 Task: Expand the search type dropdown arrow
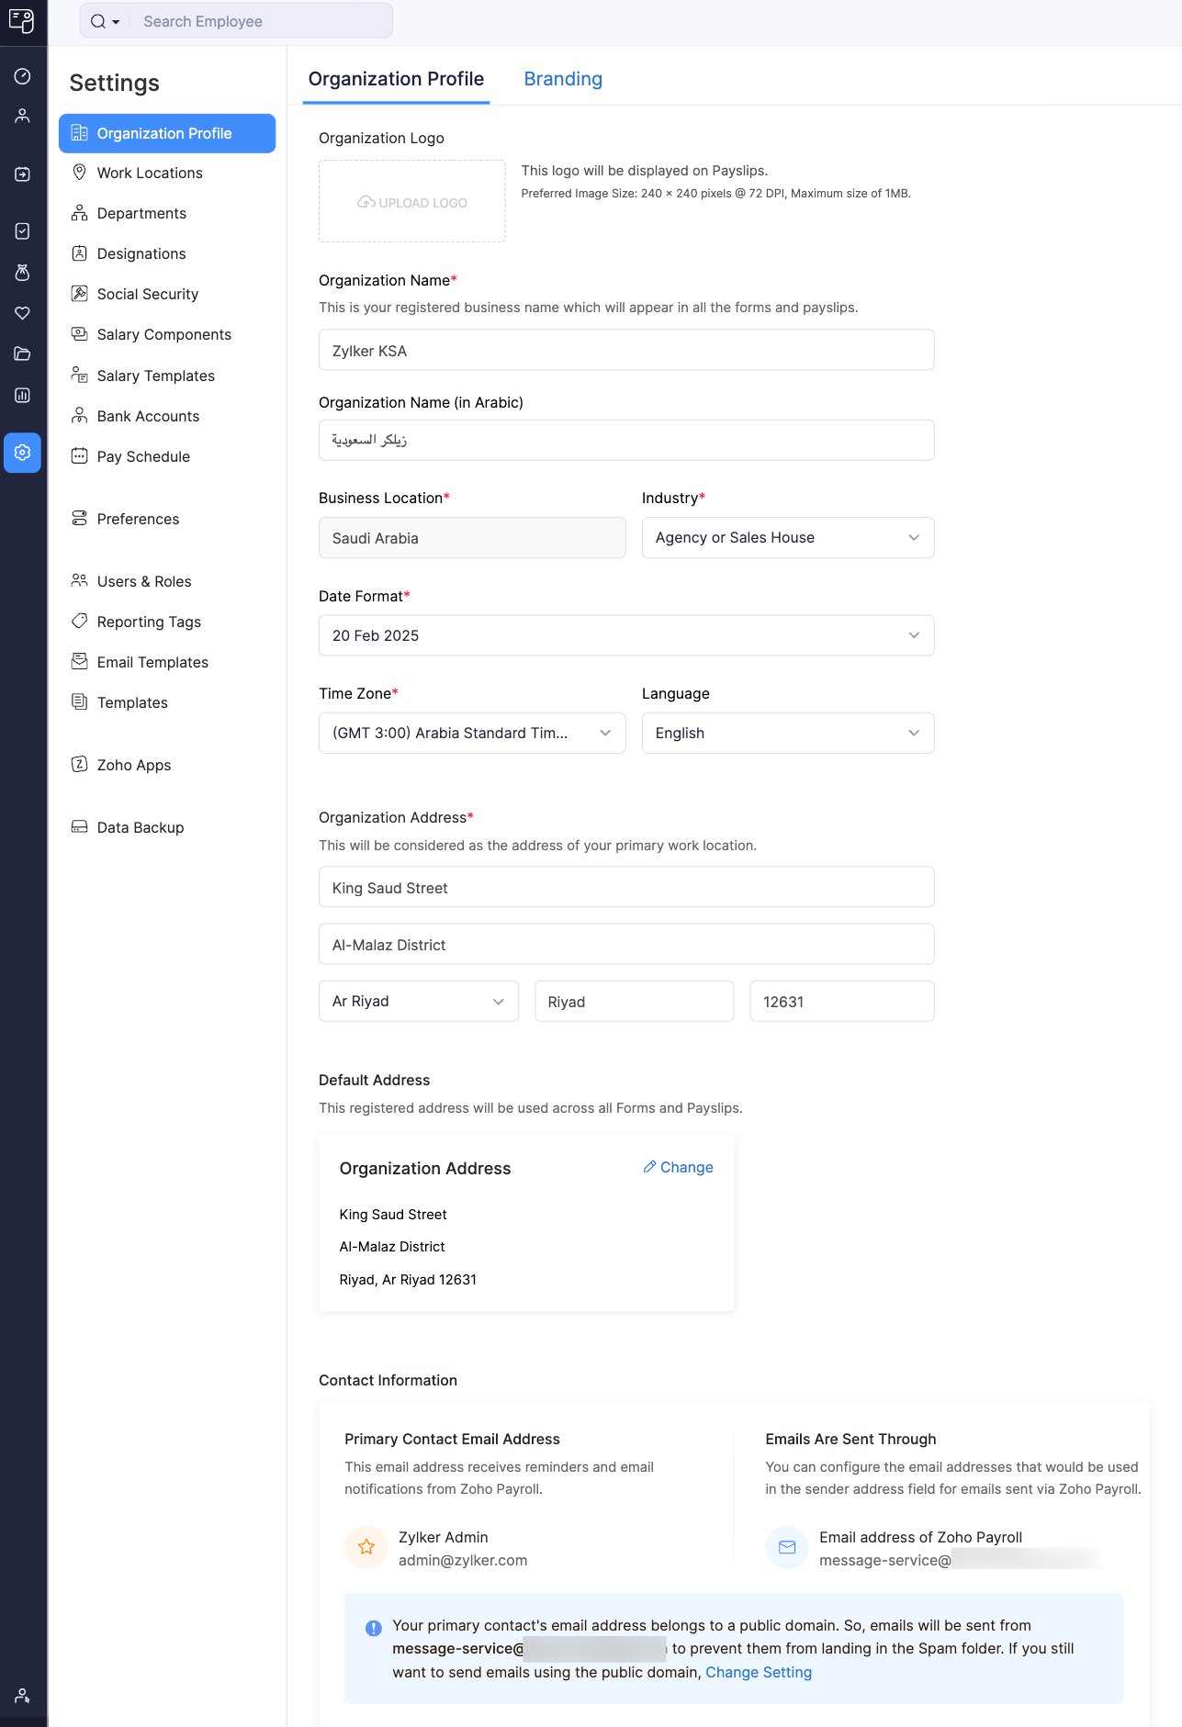[116, 22]
